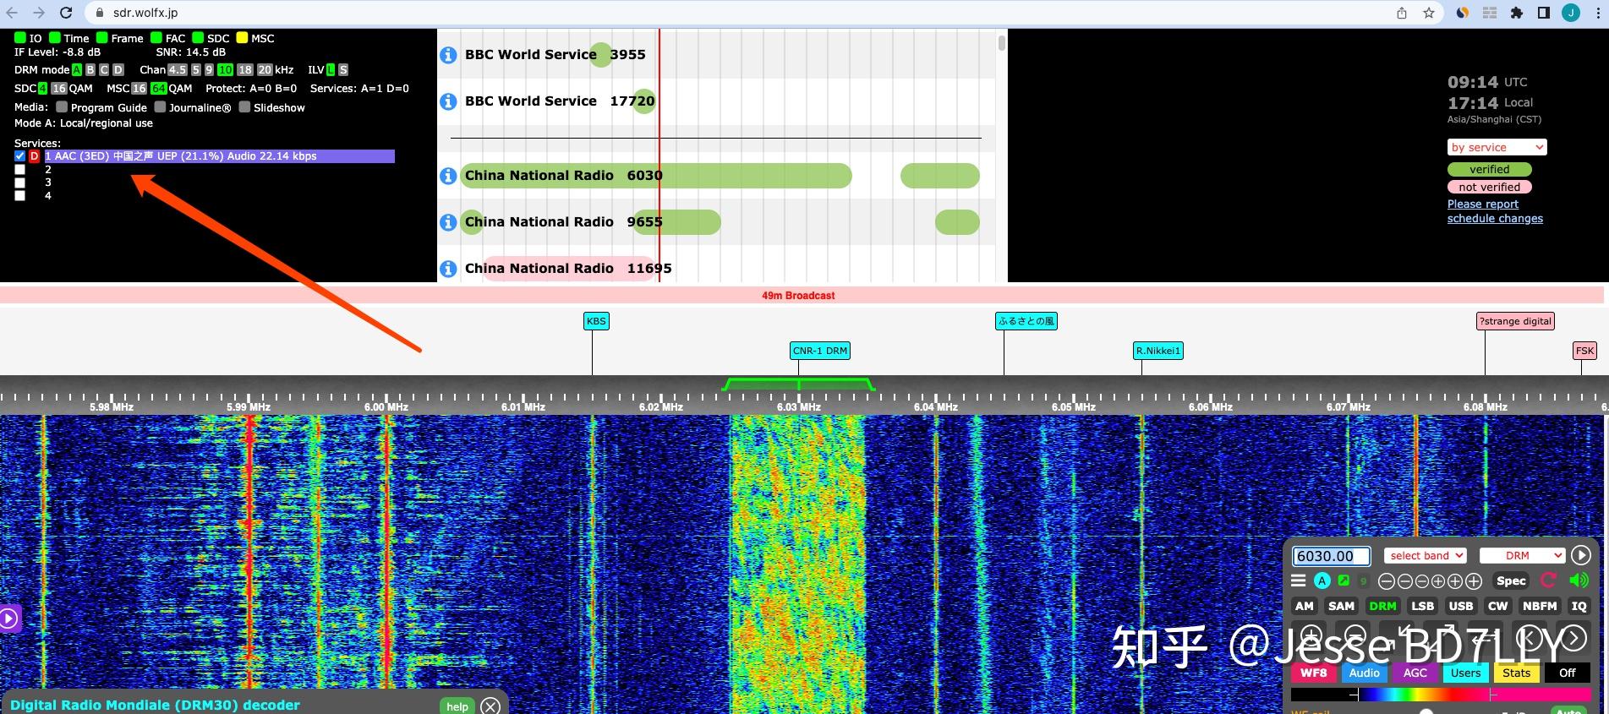Image resolution: width=1609 pixels, height=714 pixels.
Task: Click the largest frequency step-up plus button
Action: click(x=1474, y=581)
